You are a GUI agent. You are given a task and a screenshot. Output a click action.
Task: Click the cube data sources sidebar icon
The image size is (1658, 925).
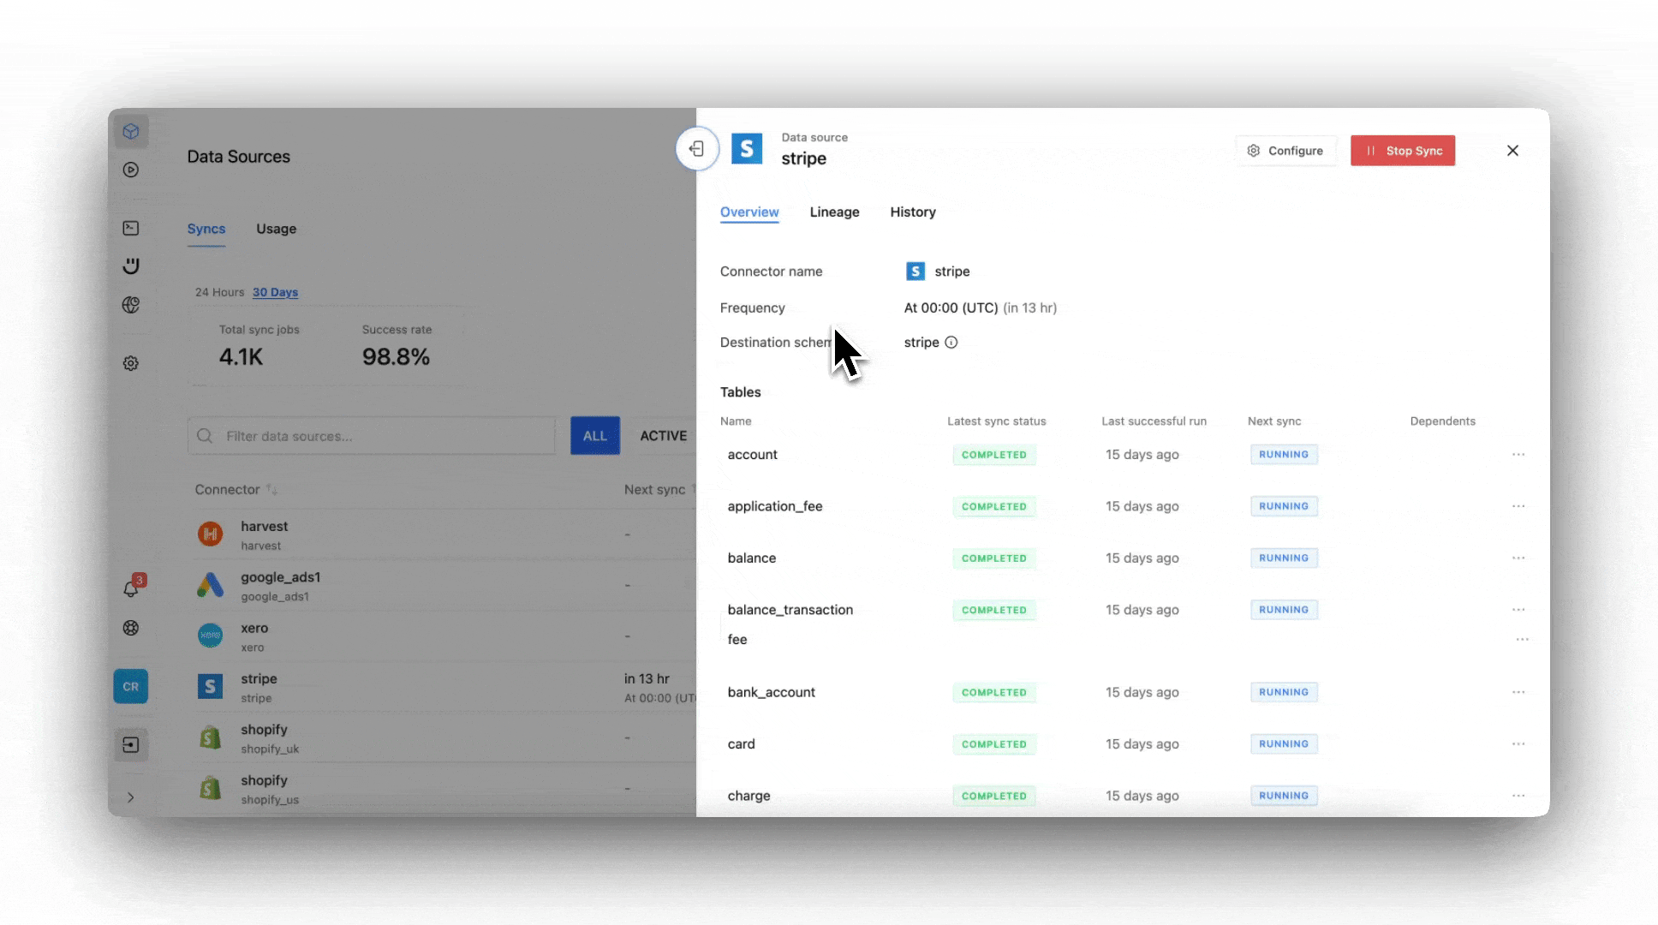click(x=131, y=131)
